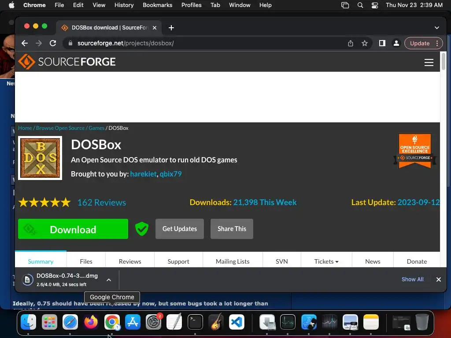451x338 pixels.
Task: Open Control Center in the menu bar
Action: click(x=374, y=5)
